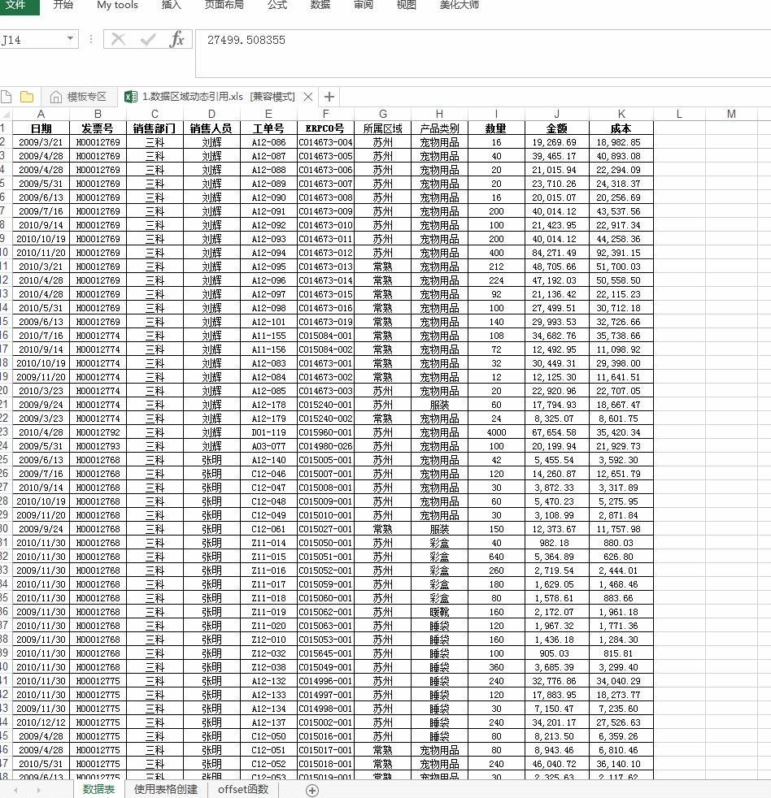Screen dimensions: 771x798
Task: Select quantity cell showing 4000
Action: tap(496, 432)
